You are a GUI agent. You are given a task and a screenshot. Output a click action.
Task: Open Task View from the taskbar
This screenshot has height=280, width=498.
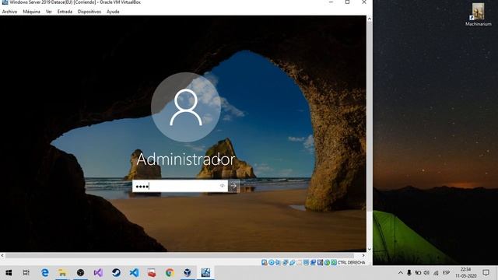click(x=26, y=273)
